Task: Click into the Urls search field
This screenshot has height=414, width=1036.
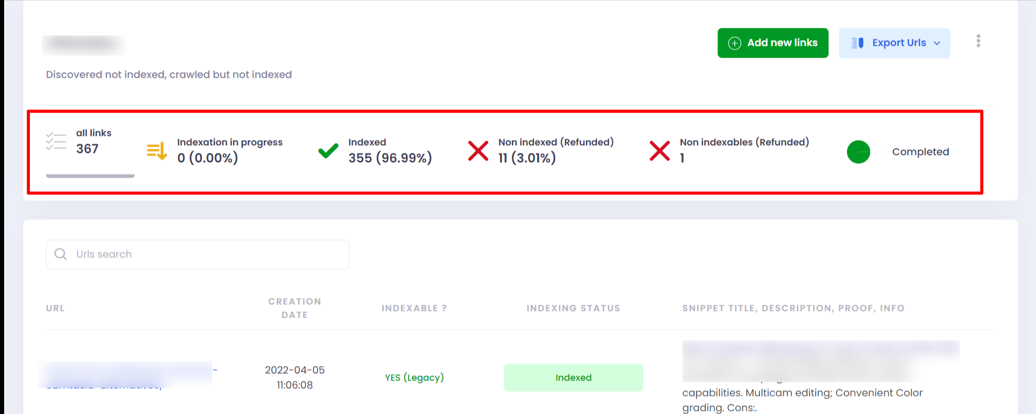Action: pyautogui.click(x=206, y=254)
